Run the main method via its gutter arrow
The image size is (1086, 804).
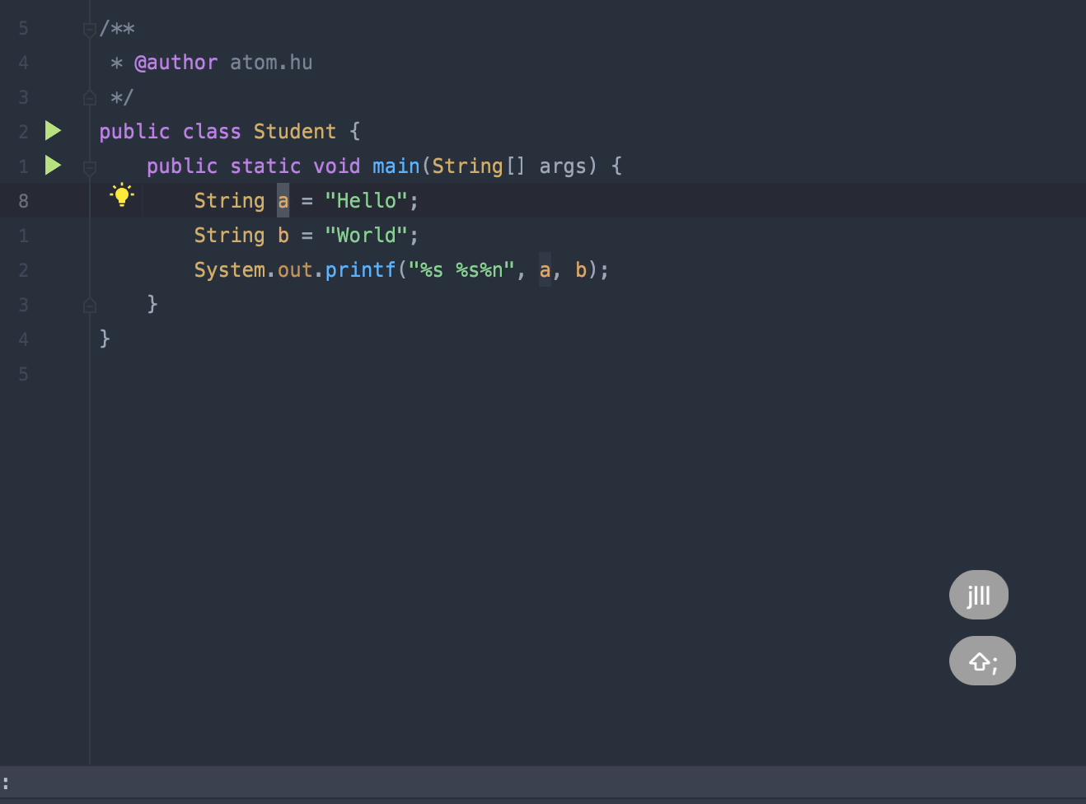[53, 165]
